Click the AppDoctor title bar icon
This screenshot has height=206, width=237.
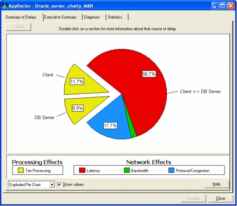(x=4, y=6)
